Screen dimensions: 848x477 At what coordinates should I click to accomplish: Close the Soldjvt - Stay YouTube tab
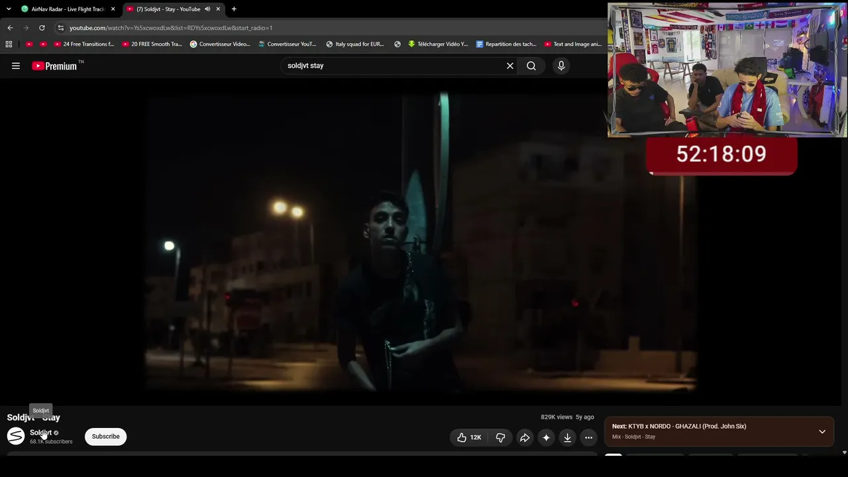coord(218,9)
